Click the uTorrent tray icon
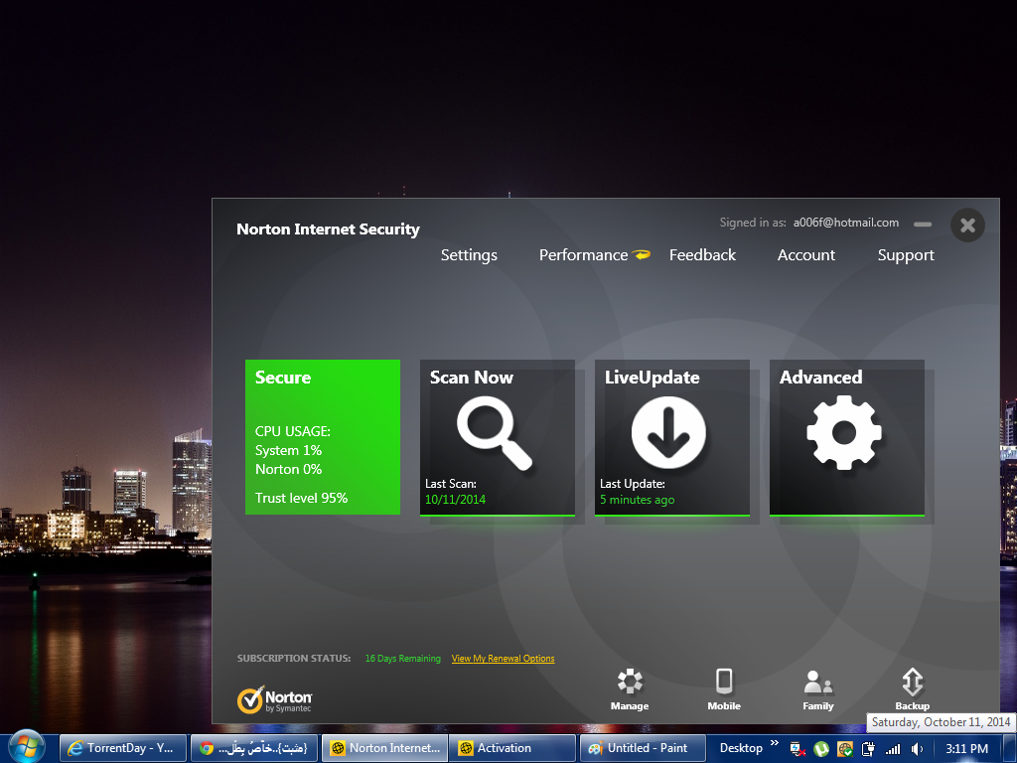The width and height of the screenshot is (1017, 763). pos(821,749)
